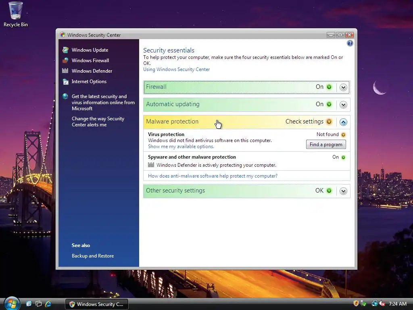
Task: Click the Malware protection header bar
Action: tap(246, 122)
